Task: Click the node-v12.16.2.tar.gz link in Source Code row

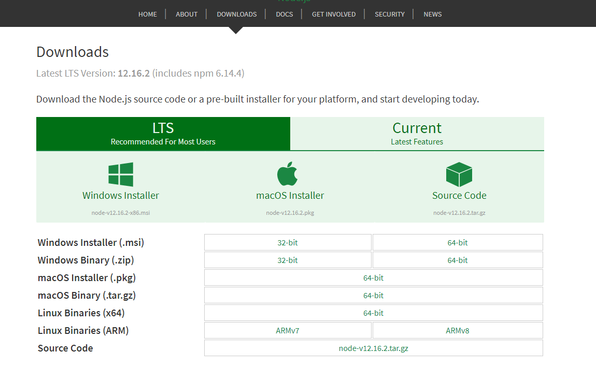Action: 373,348
